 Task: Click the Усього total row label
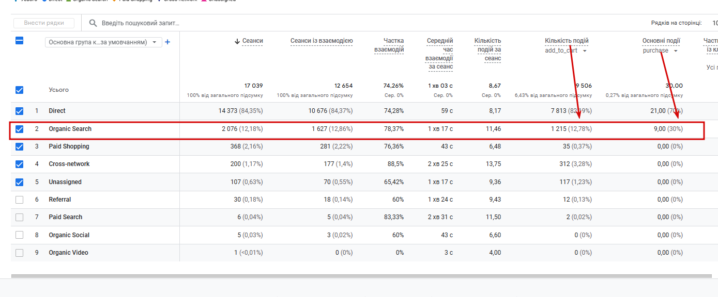pyautogui.click(x=59, y=90)
